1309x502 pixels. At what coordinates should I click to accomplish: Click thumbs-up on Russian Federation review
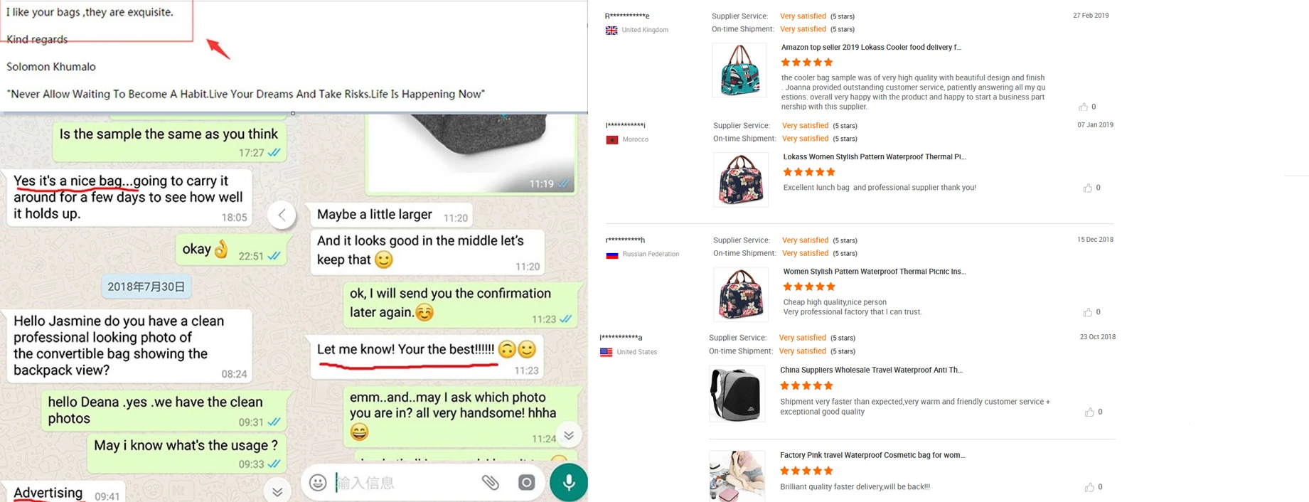coord(1087,312)
